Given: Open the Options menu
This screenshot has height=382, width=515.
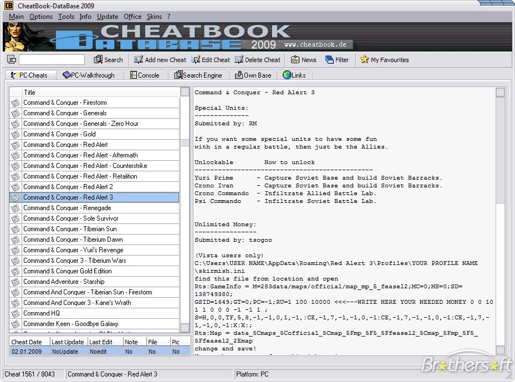Looking at the screenshot, I should click(40, 17).
